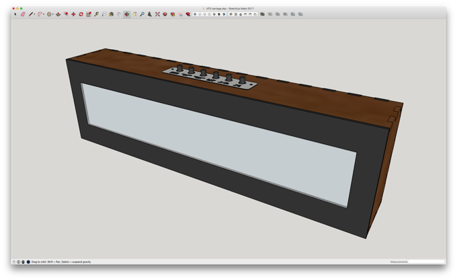
Task: Select the Pan hand tool
Action: tap(134, 14)
